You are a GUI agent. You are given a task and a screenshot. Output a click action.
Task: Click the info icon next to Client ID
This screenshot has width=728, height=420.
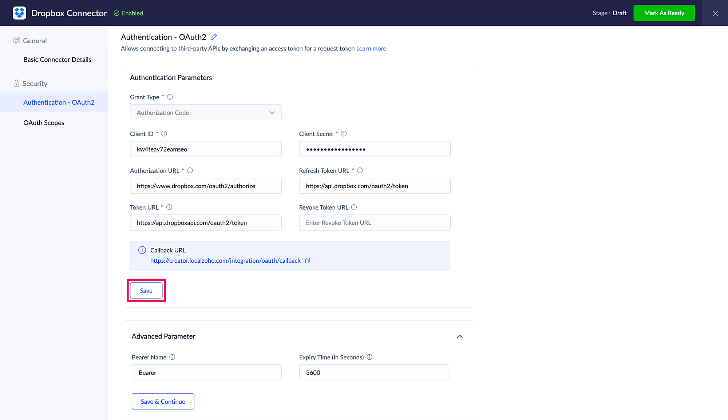[164, 134]
